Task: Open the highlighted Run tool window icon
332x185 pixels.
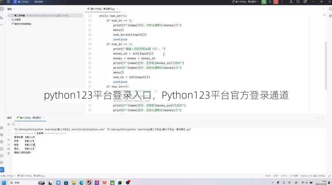Action: pyautogui.click(x=2, y=170)
